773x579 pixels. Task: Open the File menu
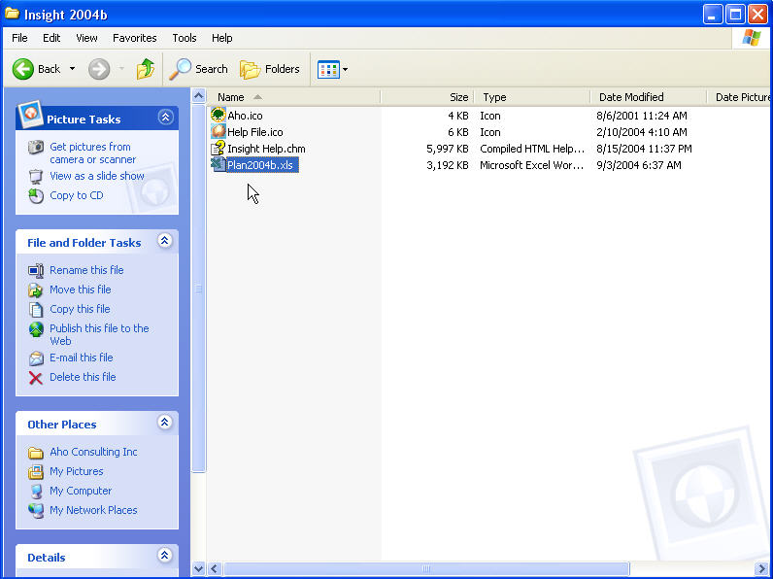19,38
